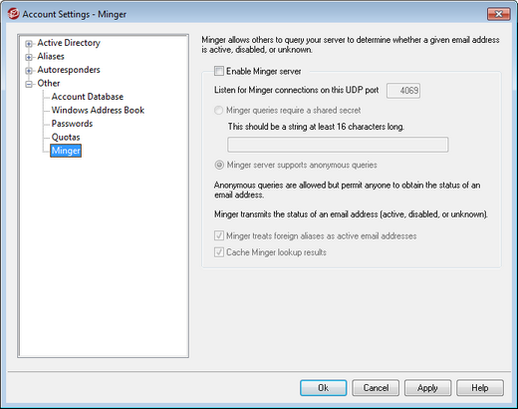Click the MDaemon icon in the title bar
The image size is (518, 409).
(13, 14)
